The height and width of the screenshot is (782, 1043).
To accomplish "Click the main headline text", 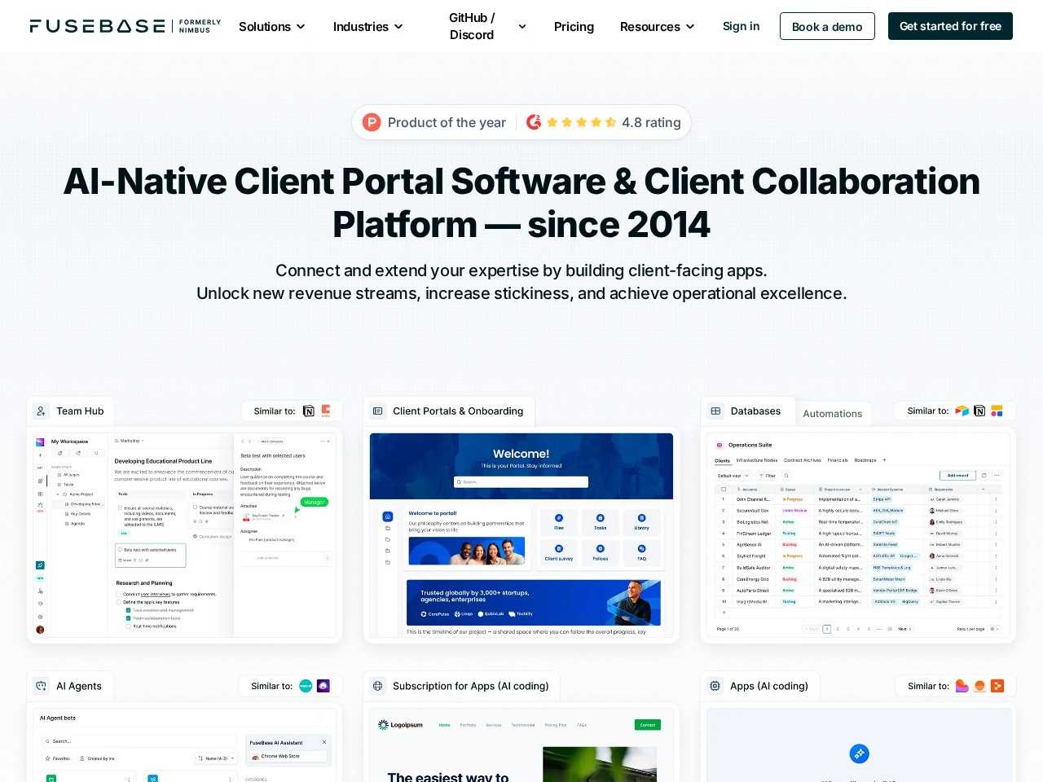I will click(521, 203).
